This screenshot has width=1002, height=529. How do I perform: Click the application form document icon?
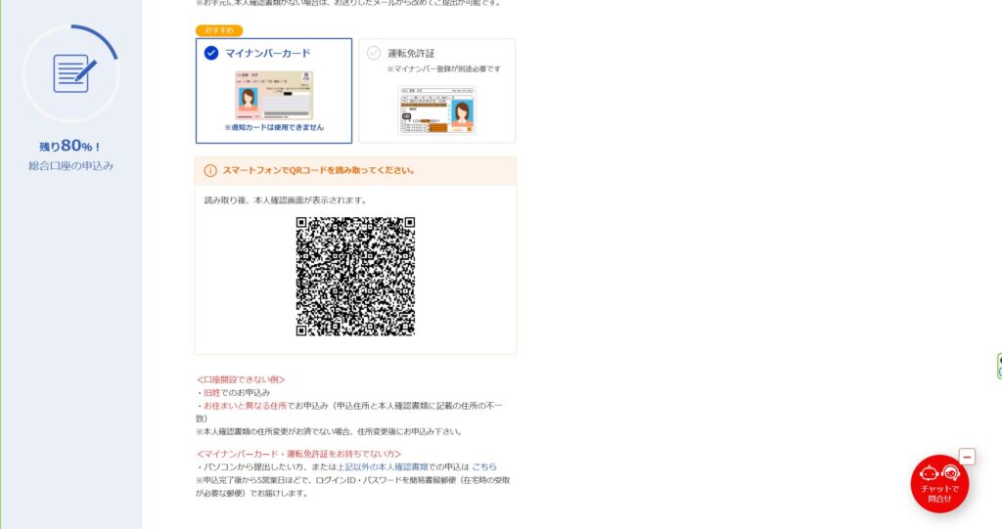pos(74,73)
